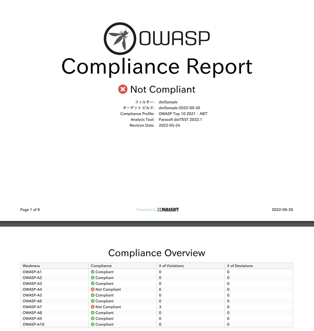The height and width of the screenshot is (331, 314).
Task: Click violations count 3 for OWASP-A7
Action: pos(160,307)
